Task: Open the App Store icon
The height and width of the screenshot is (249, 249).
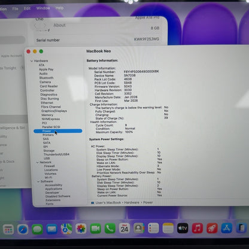Action: [226, 228]
